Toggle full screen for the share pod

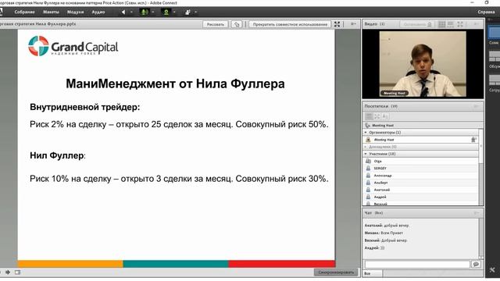click(x=337, y=24)
